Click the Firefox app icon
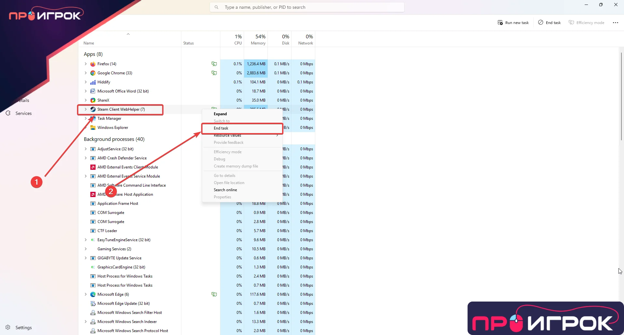624x335 pixels. pos(93,64)
